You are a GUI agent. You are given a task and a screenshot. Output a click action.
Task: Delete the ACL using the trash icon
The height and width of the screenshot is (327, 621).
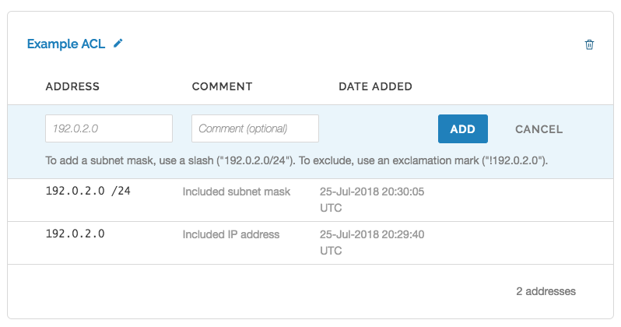[x=589, y=44]
